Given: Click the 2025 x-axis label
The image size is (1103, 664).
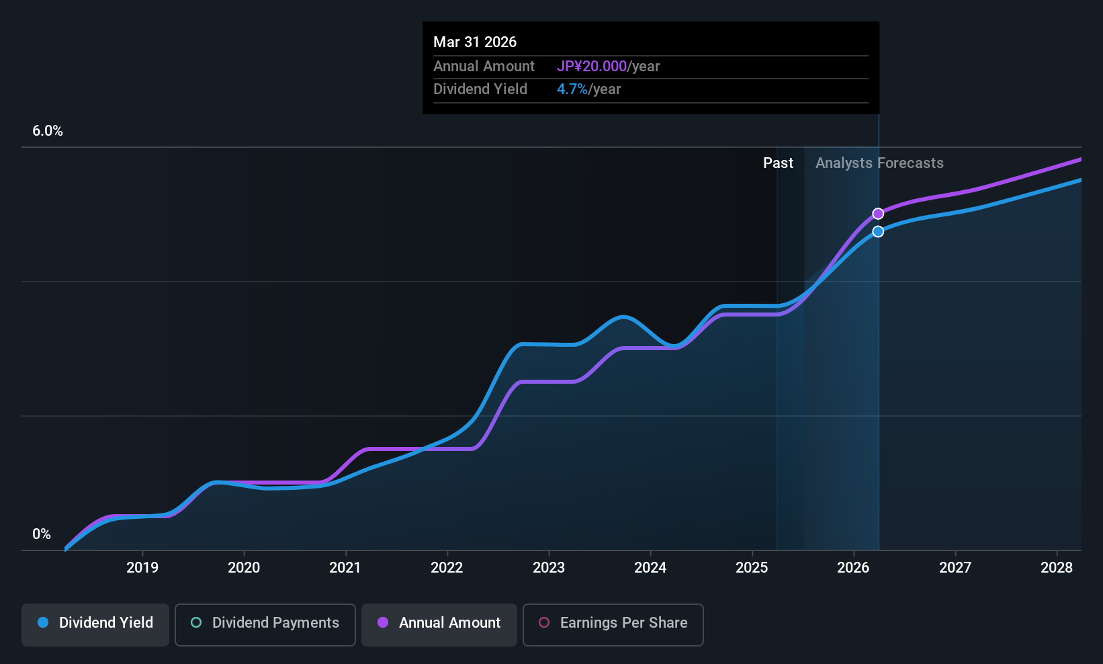Looking at the screenshot, I should [752, 567].
